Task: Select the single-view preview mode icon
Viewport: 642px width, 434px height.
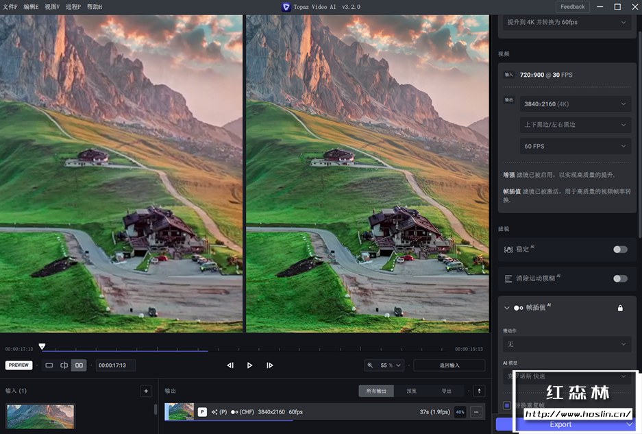Action: point(49,365)
